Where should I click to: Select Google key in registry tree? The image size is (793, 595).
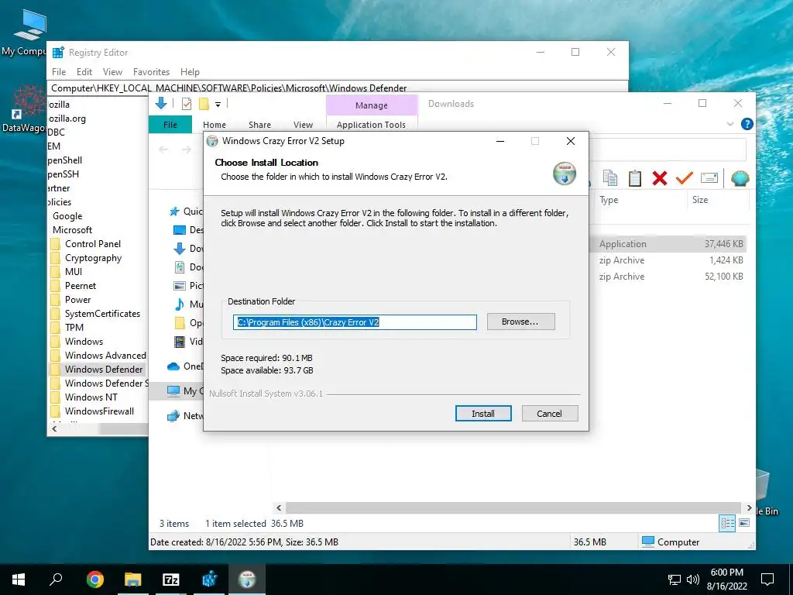pos(67,216)
